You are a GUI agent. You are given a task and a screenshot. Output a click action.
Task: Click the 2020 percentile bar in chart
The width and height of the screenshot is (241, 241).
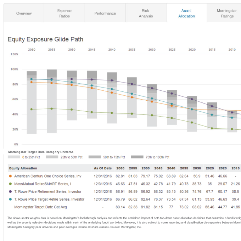click(x=192, y=114)
